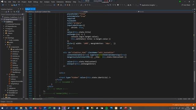Viewport: 196px width, 110px height.
Task: Select README.md file
Action: click(13, 93)
